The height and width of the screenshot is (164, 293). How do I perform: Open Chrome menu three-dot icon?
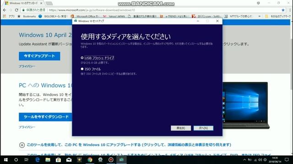tap(290, 10)
